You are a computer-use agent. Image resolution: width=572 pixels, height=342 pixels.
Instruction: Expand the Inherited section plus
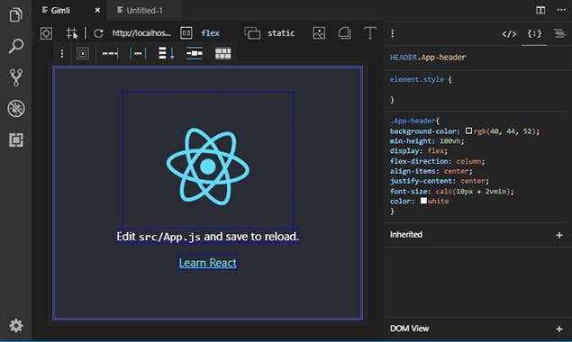point(558,235)
